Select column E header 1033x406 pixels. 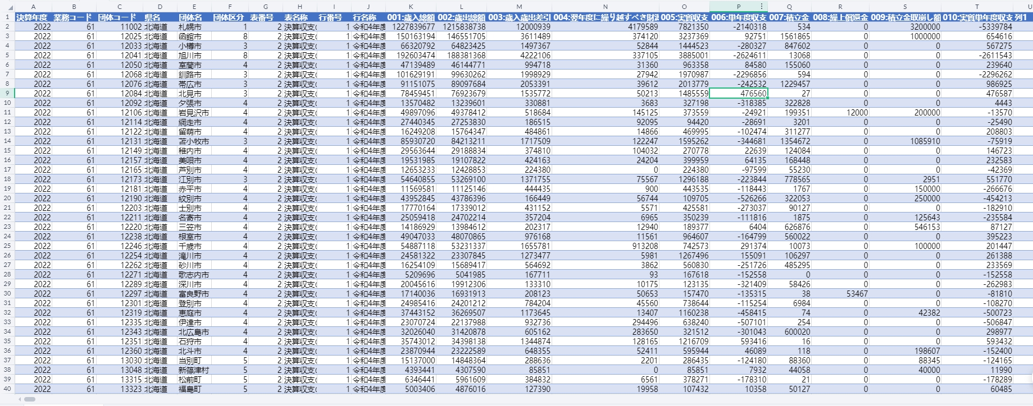point(194,7)
